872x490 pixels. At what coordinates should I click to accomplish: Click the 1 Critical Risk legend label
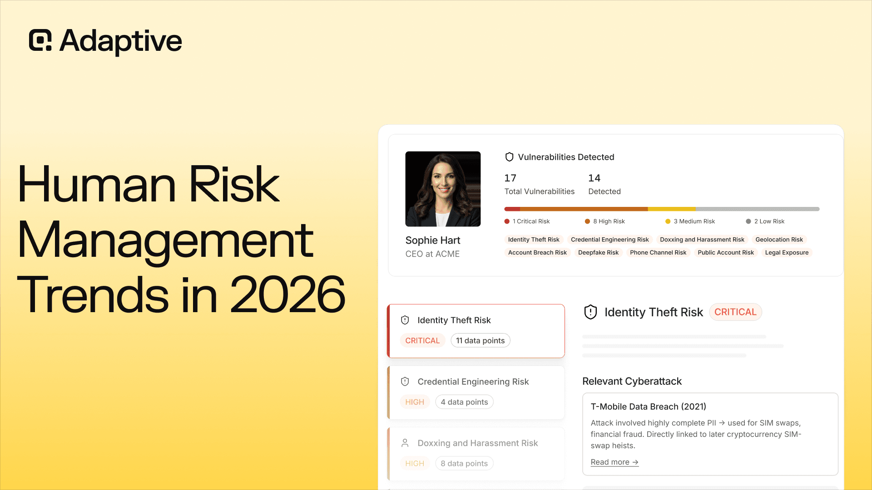(531, 221)
